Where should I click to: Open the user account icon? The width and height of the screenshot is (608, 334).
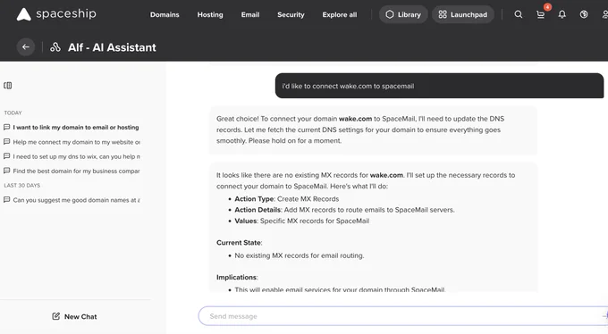(605, 14)
